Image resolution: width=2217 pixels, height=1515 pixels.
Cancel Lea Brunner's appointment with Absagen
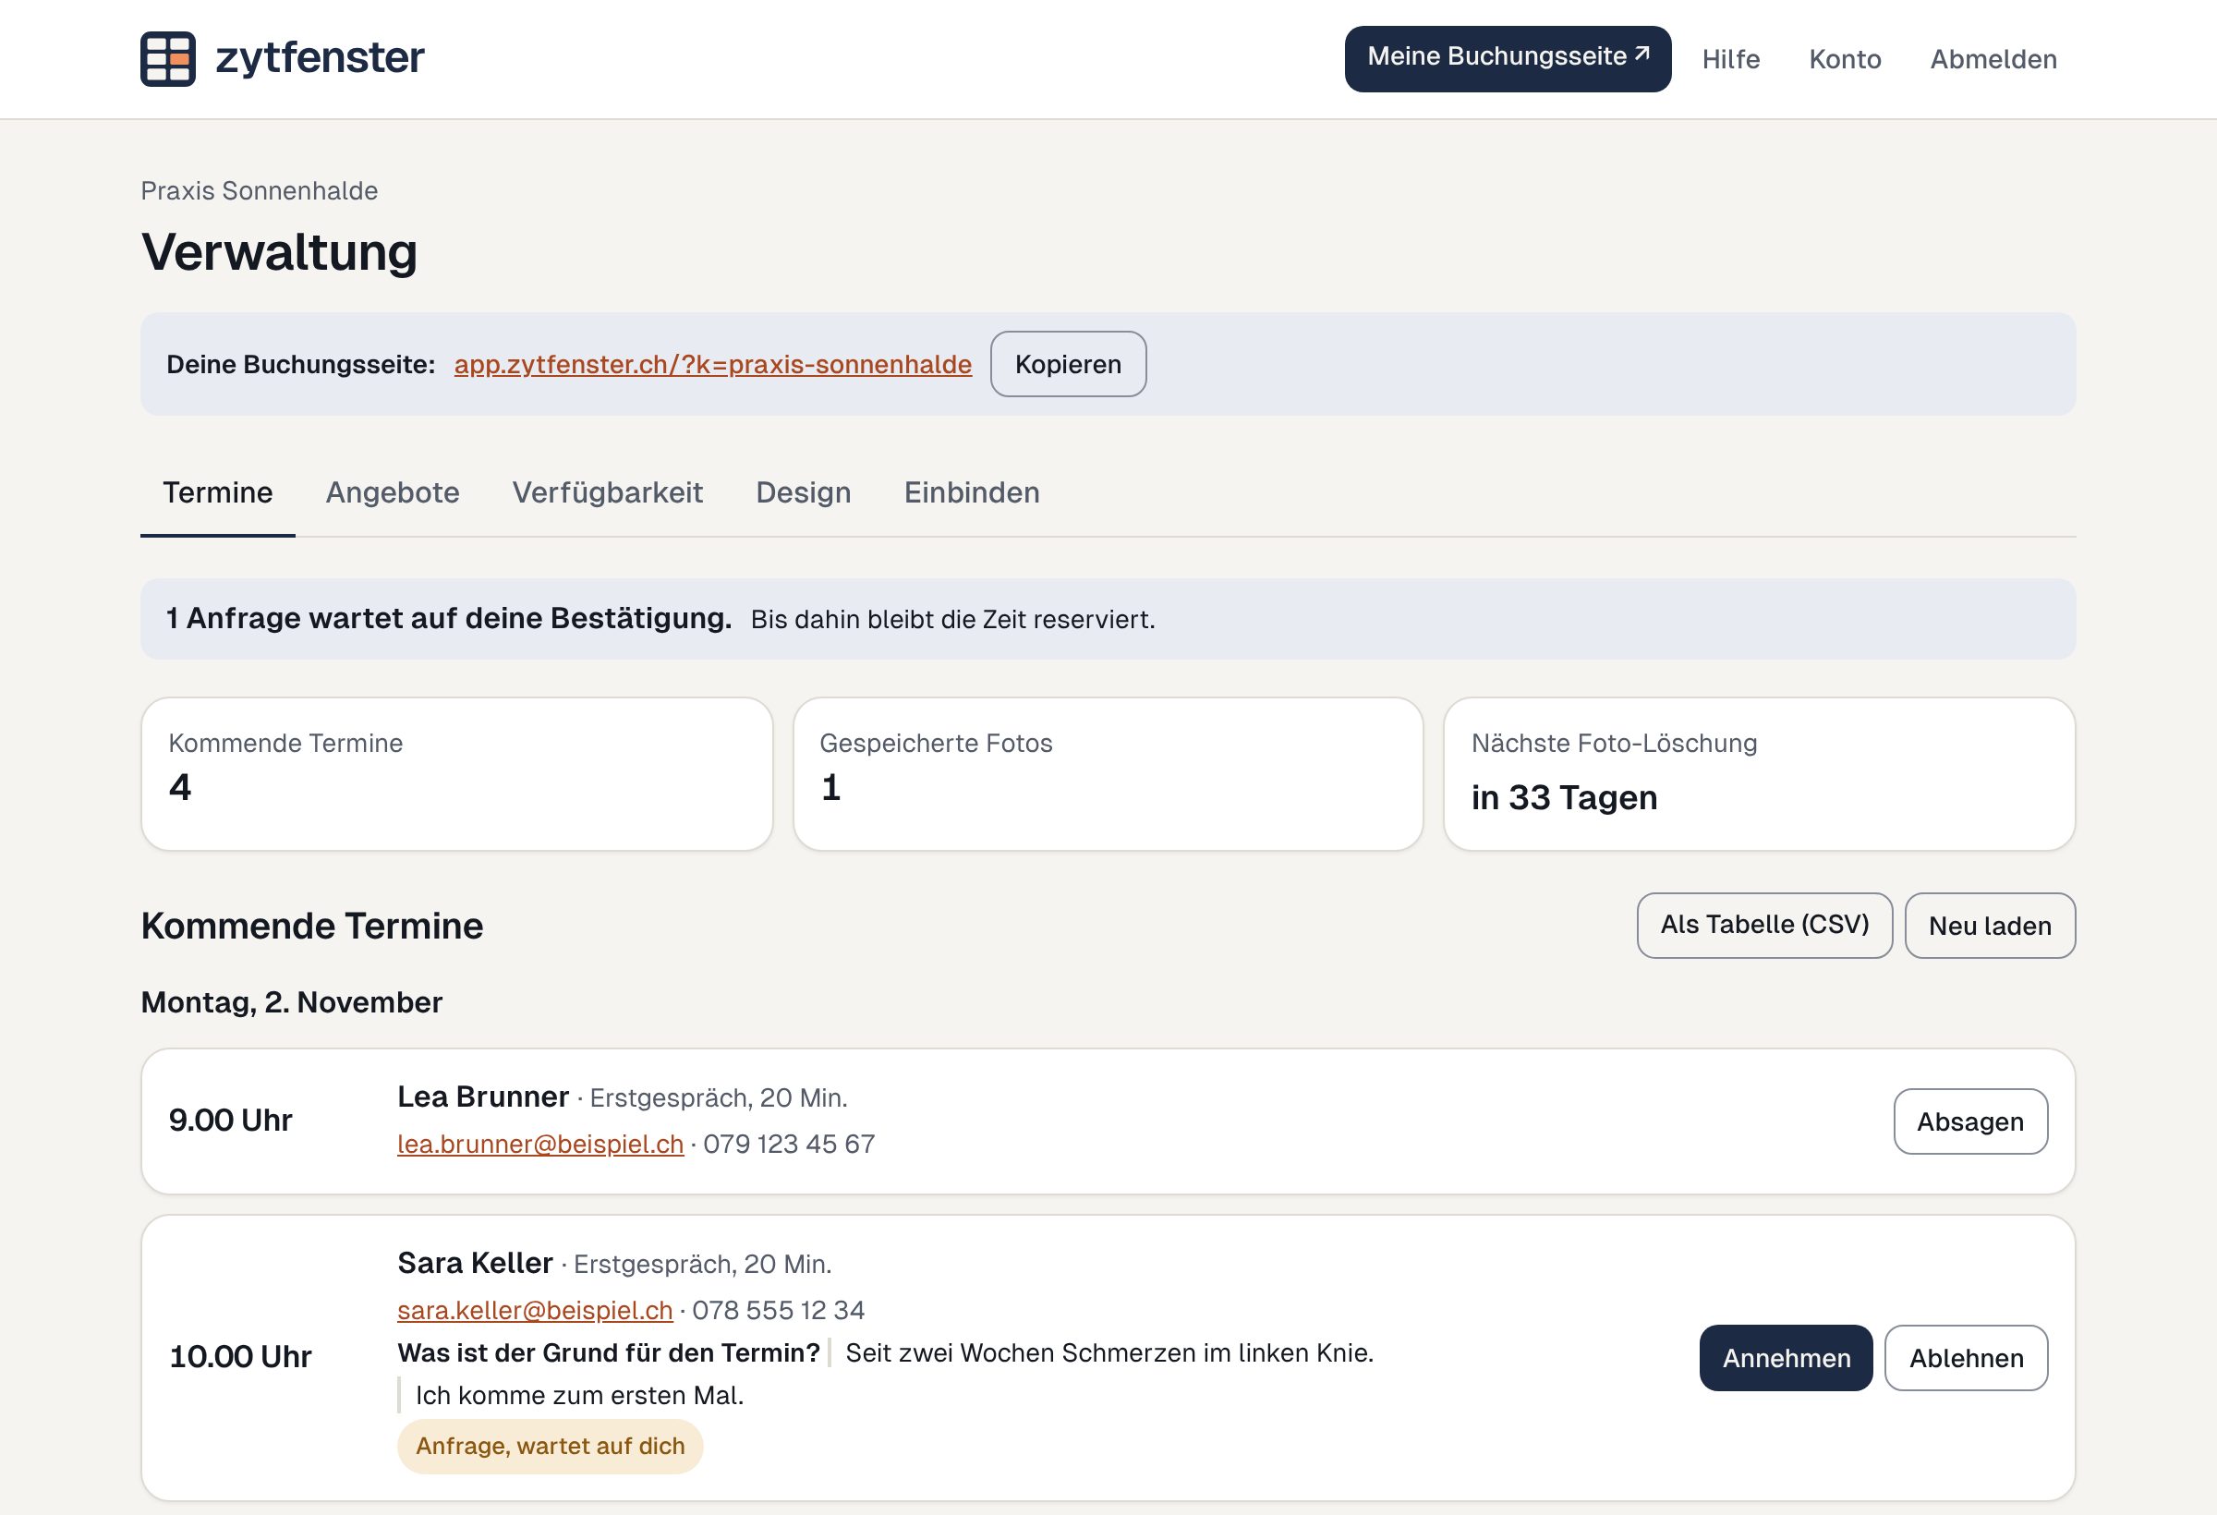click(x=1971, y=1122)
